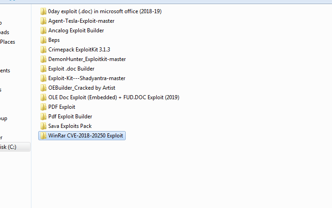The image size is (332, 208).
Task: Select the 'WinRar CVE-2018-20250 Exploit' folder name
Action: click(86, 136)
